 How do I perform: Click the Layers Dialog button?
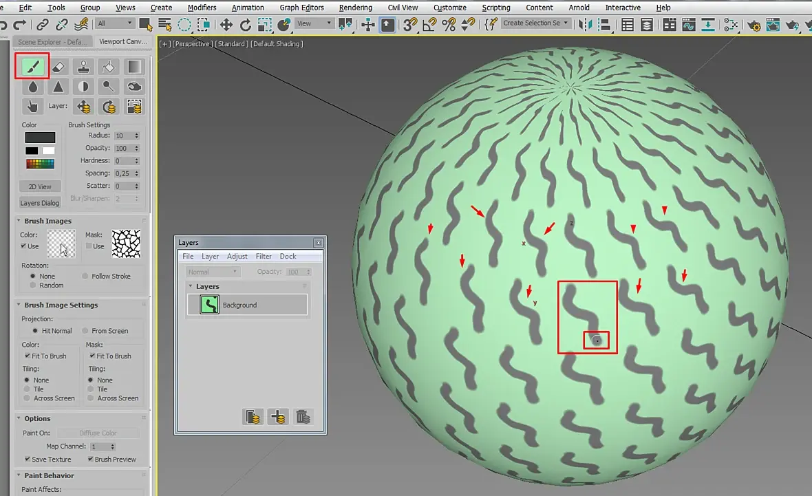click(x=40, y=203)
